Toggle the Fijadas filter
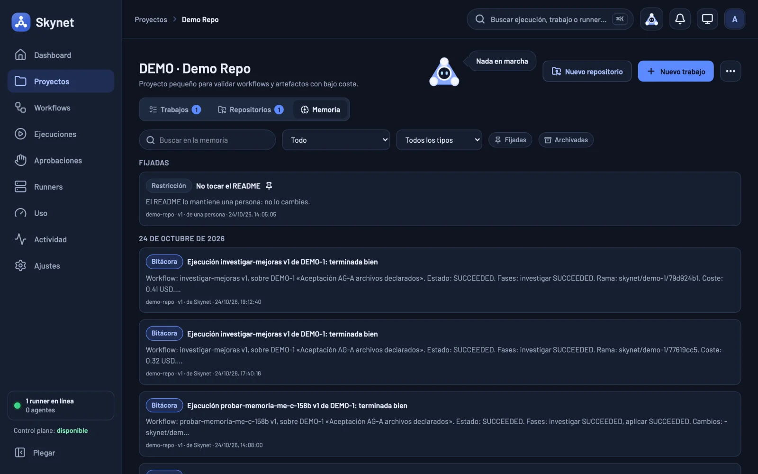Image resolution: width=758 pixels, height=474 pixels. (x=510, y=140)
